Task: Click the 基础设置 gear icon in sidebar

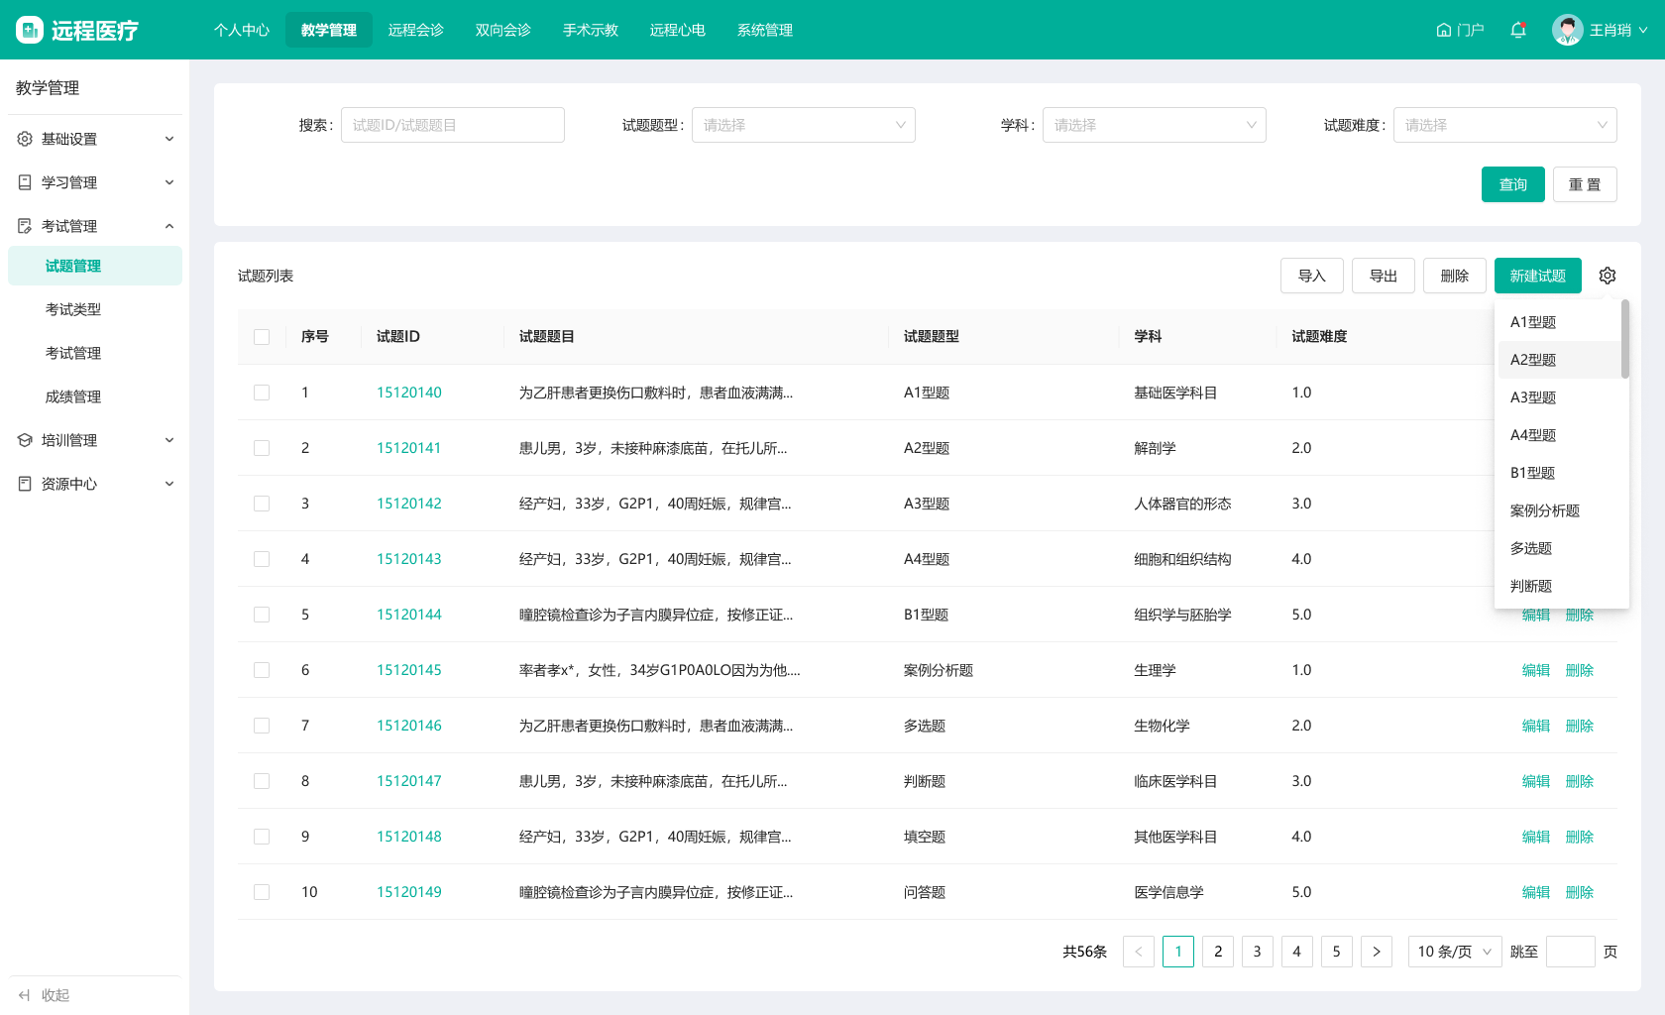Action: (x=25, y=139)
